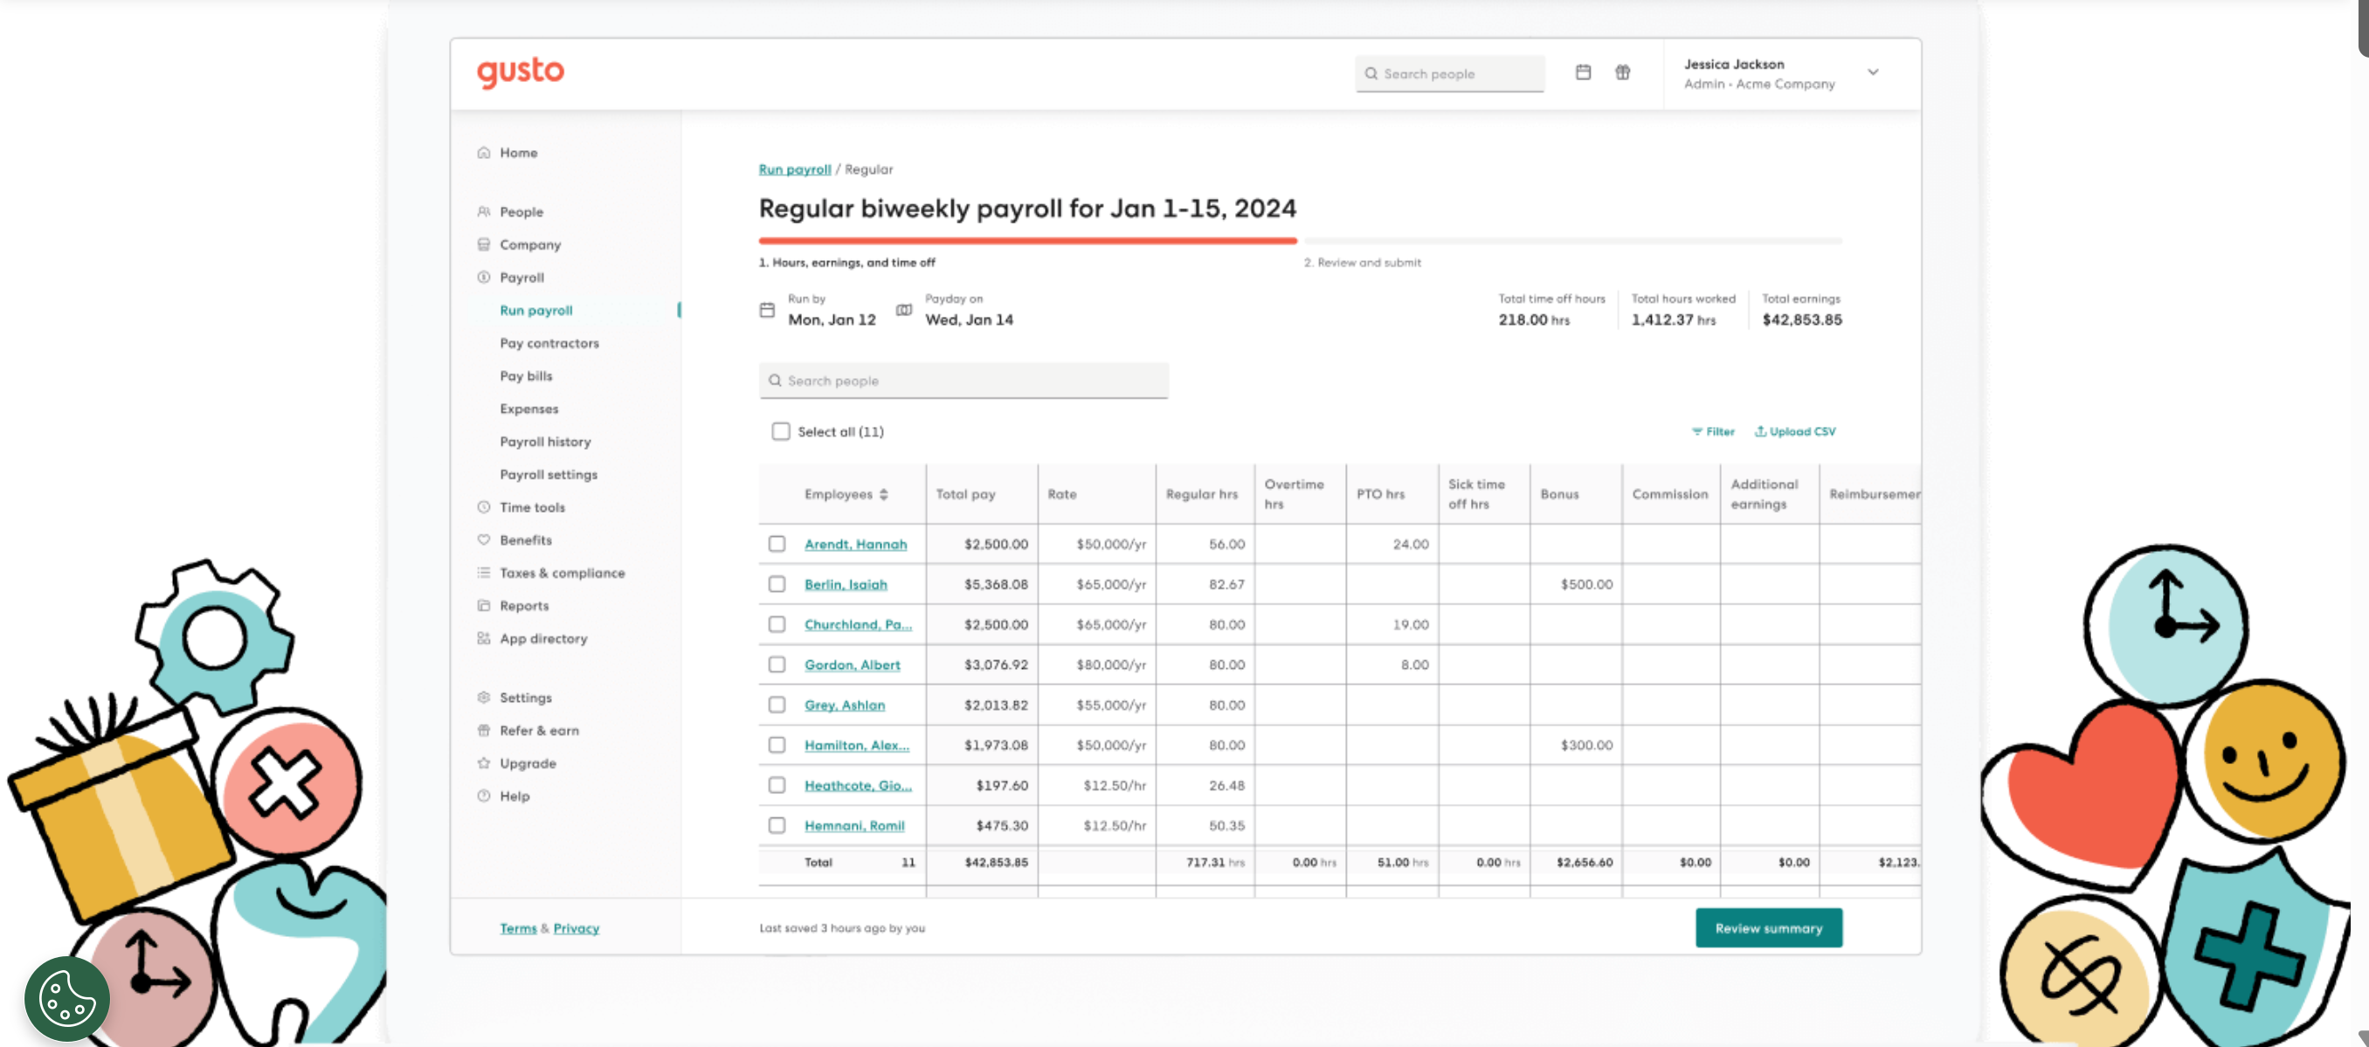The image size is (2369, 1047).
Task: Click Arendt, Hannah PTO hrs 24.00 cell
Action: pyautogui.click(x=1392, y=544)
